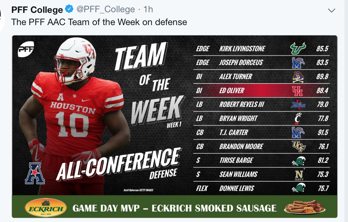
Task: Open the Team of the Week image
Action: click(174, 126)
